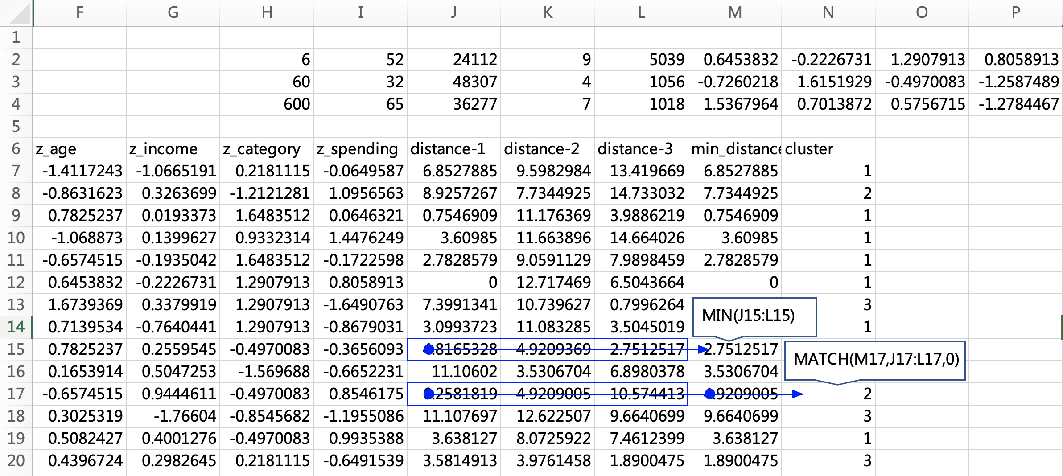
Task: Click the "z_category" header cell
Action: click(x=267, y=149)
